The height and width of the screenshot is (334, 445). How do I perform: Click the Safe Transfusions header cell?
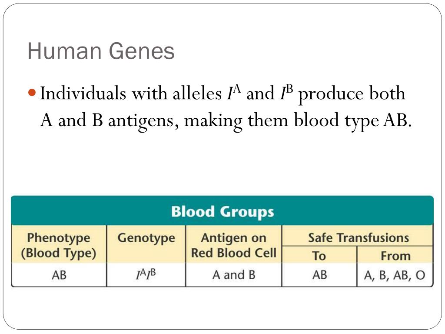pyautogui.click(x=358, y=237)
